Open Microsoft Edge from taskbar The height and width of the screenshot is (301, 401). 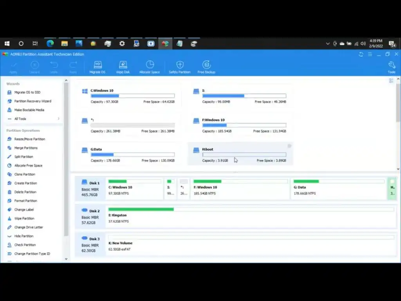coord(50,44)
